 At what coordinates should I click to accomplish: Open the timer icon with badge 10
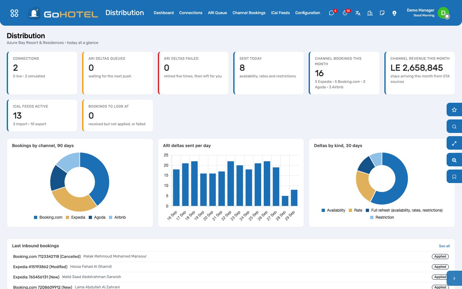[345, 13]
